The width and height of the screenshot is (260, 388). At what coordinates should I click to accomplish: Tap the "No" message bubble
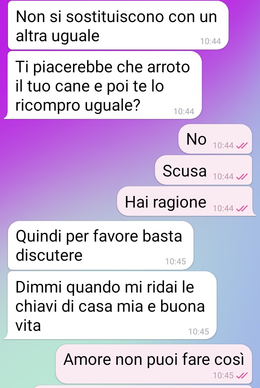(215, 139)
